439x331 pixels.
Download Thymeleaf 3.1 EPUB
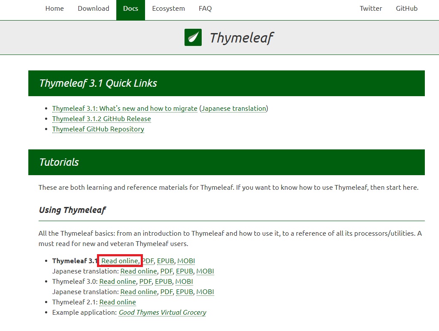166,261
